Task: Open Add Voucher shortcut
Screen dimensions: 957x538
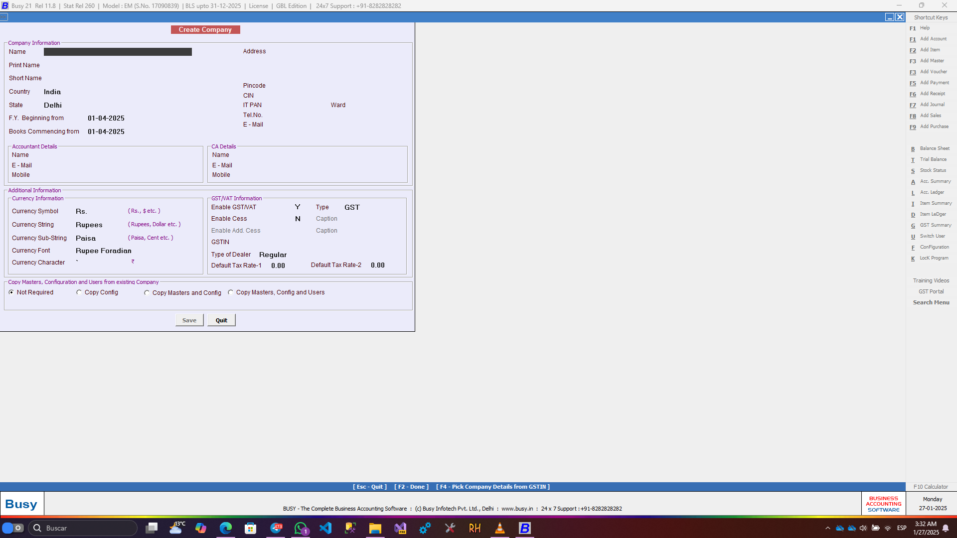Action: coord(928,72)
